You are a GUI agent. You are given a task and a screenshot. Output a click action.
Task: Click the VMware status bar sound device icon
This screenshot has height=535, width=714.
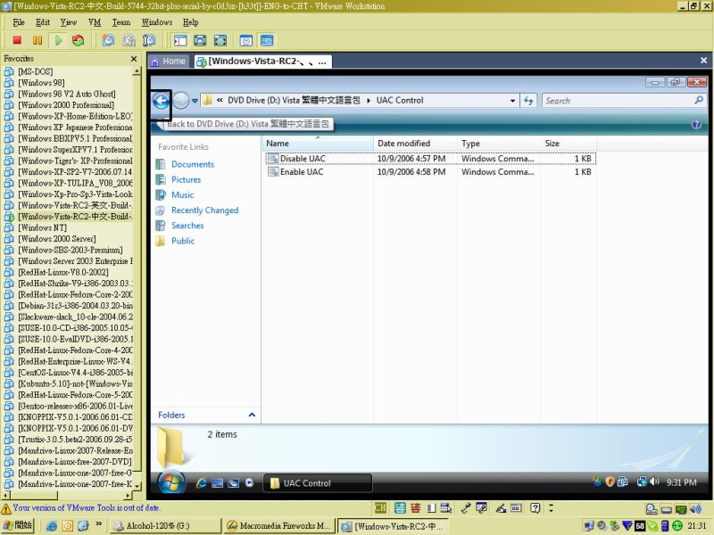[x=695, y=509]
